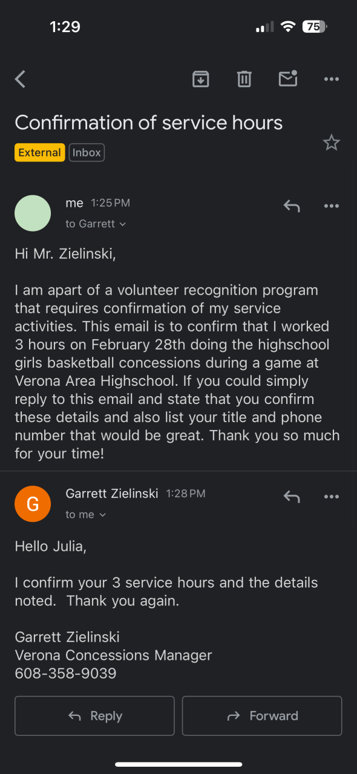Star the Confirmation of service hours email
Screen dimensions: 357x774
332,143
